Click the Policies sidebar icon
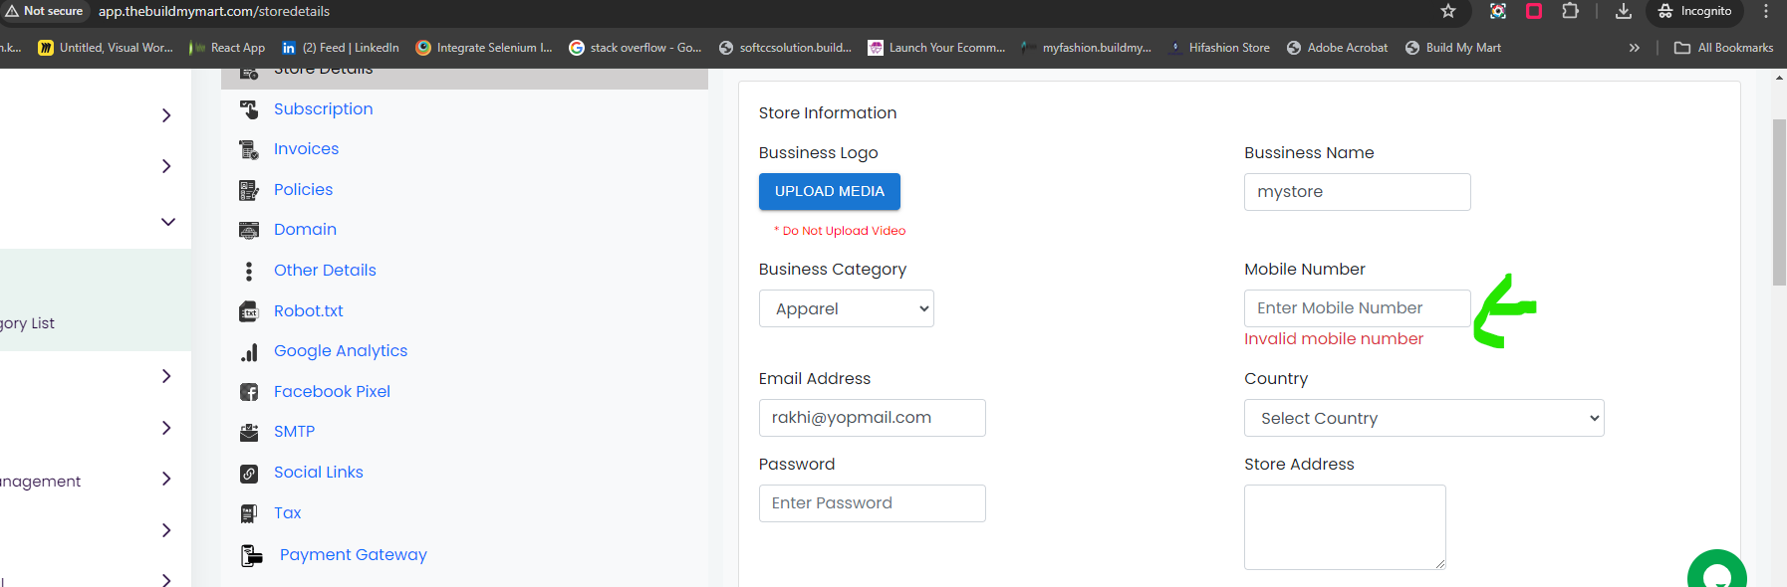Viewport: 1787px width, 587px height. click(x=249, y=190)
